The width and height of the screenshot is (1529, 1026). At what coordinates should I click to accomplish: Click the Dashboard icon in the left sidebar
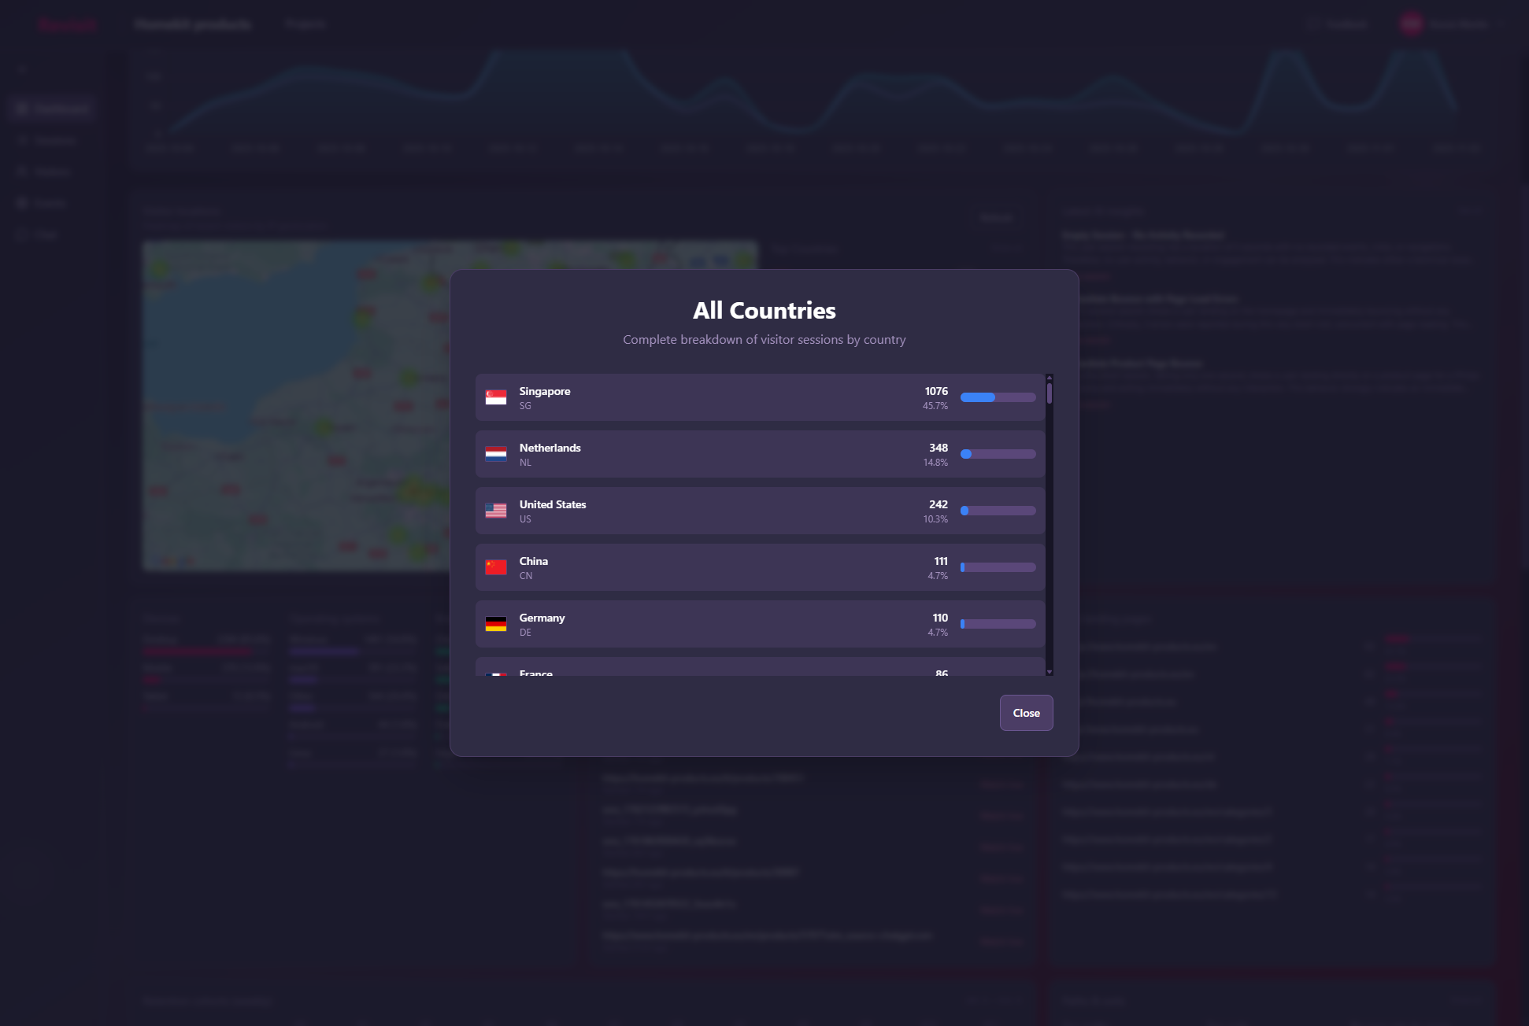point(21,108)
